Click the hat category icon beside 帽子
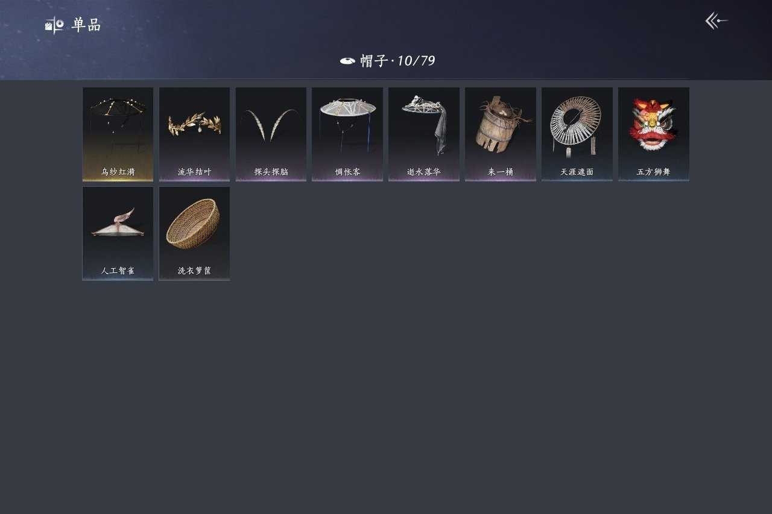Image resolution: width=772 pixels, height=514 pixels. 347,61
